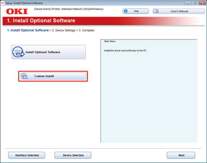Click the blue info icon beside Help
The image size is (207, 163).
pyautogui.click(x=126, y=11)
